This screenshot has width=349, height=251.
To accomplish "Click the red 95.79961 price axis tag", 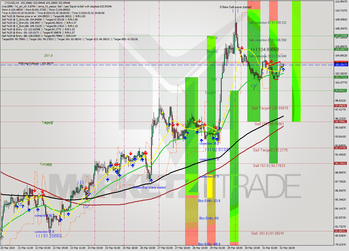I will point(341,122).
